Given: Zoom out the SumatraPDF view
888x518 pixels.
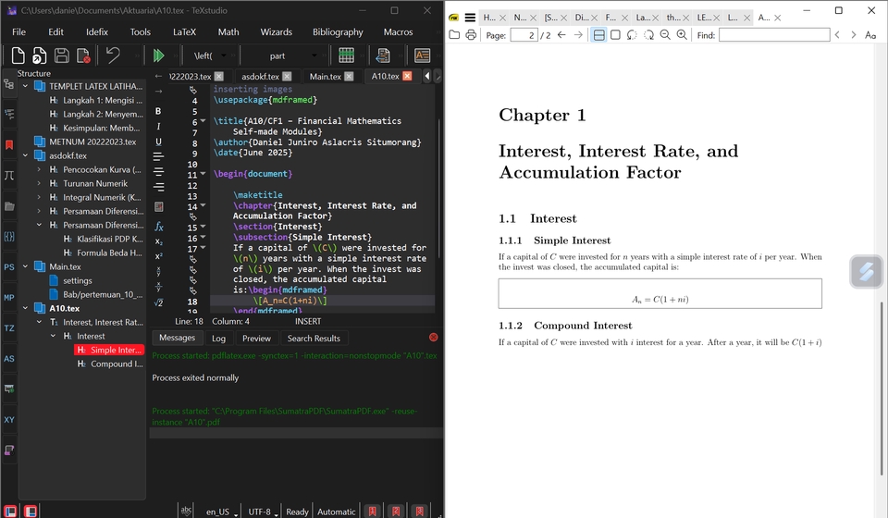Looking at the screenshot, I should [x=665, y=35].
